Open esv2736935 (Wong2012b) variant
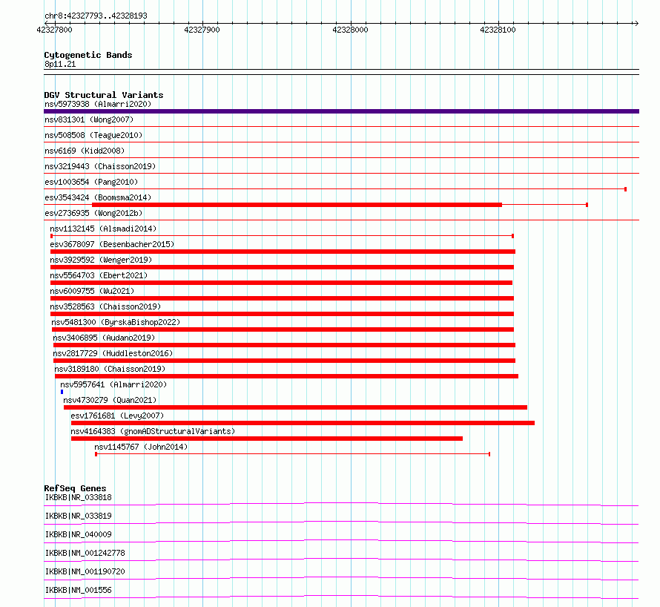 [93, 213]
